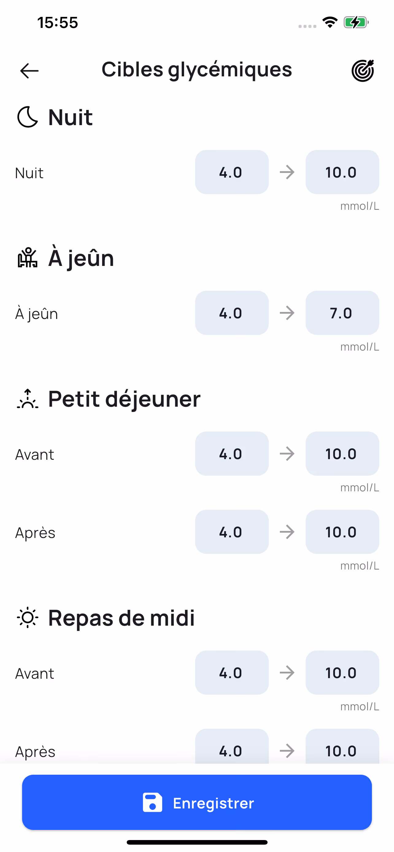Edit Repas de midi Avant maximum value
This screenshot has width=394, height=852.
pyautogui.click(x=342, y=673)
